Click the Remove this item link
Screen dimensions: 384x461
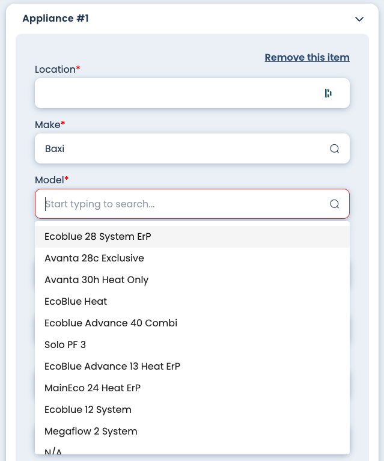pyautogui.click(x=307, y=58)
